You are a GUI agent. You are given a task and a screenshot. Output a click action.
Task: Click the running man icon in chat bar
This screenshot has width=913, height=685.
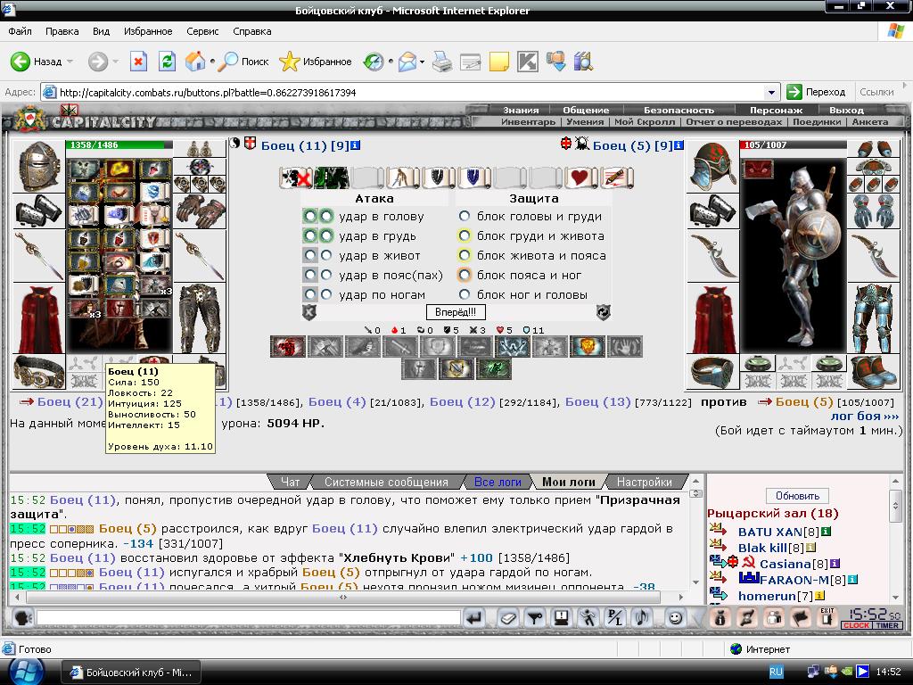point(588,617)
